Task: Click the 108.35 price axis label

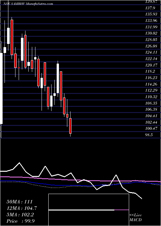Action: (x=151, y=103)
